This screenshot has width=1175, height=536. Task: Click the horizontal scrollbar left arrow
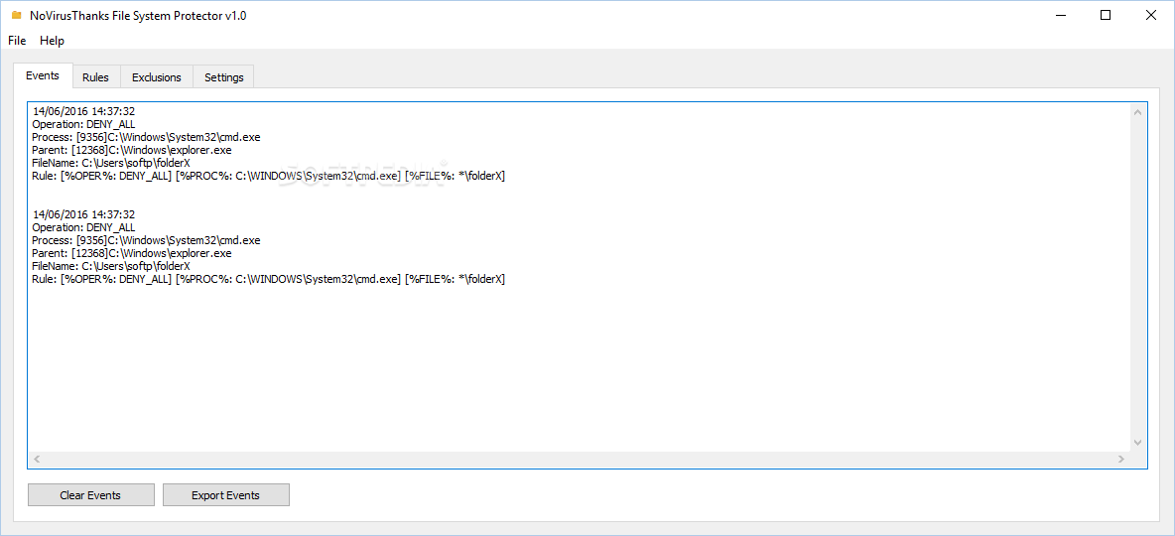(37, 459)
